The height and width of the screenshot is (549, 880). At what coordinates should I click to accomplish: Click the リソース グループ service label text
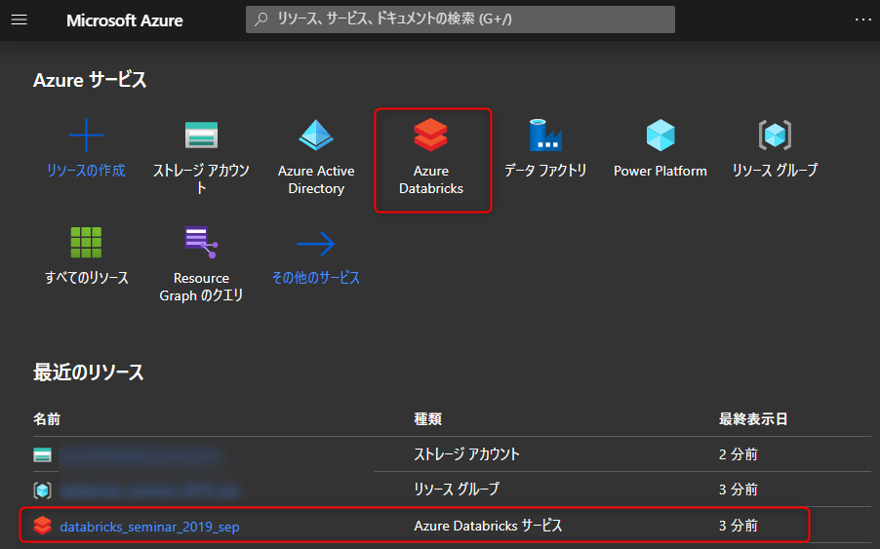(775, 171)
